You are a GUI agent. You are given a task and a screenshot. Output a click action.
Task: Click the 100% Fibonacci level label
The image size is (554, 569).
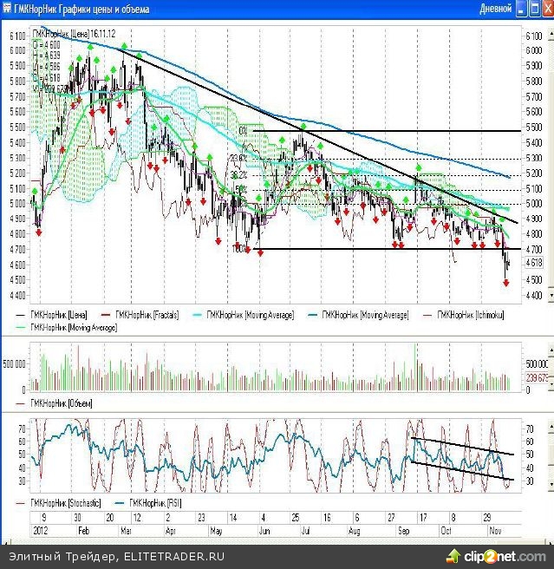coord(239,248)
